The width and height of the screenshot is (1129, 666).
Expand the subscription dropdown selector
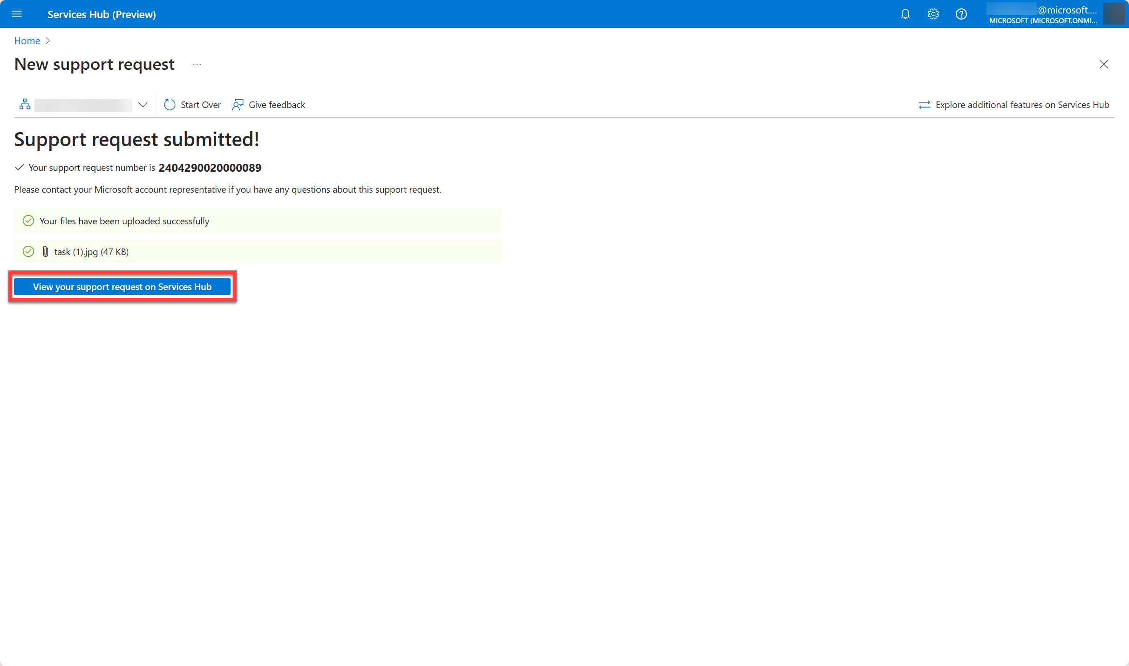[x=142, y=104]
